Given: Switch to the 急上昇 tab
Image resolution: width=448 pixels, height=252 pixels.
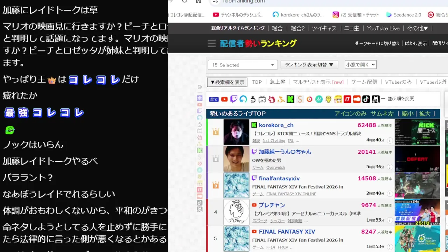Looking at the screenshot, I should [278, 82].
